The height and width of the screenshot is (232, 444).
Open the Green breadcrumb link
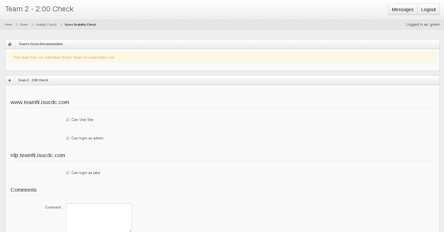tap(24, 25)
